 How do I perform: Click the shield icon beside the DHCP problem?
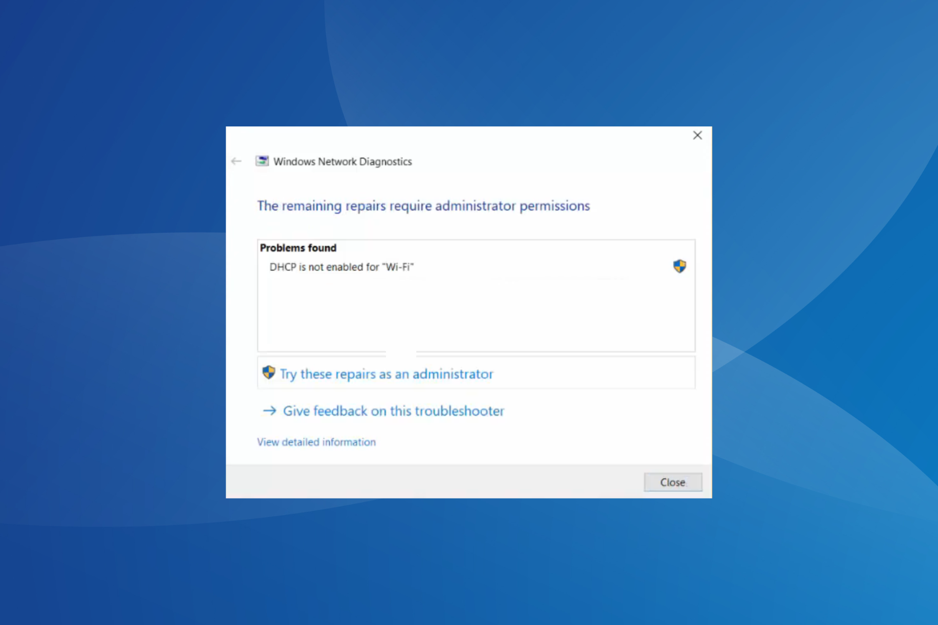click(x=680, y=266)
